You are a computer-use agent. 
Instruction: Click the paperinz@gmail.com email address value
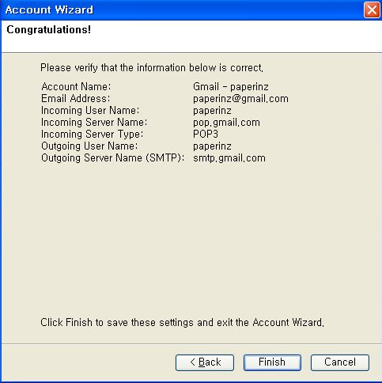point(240,99)
